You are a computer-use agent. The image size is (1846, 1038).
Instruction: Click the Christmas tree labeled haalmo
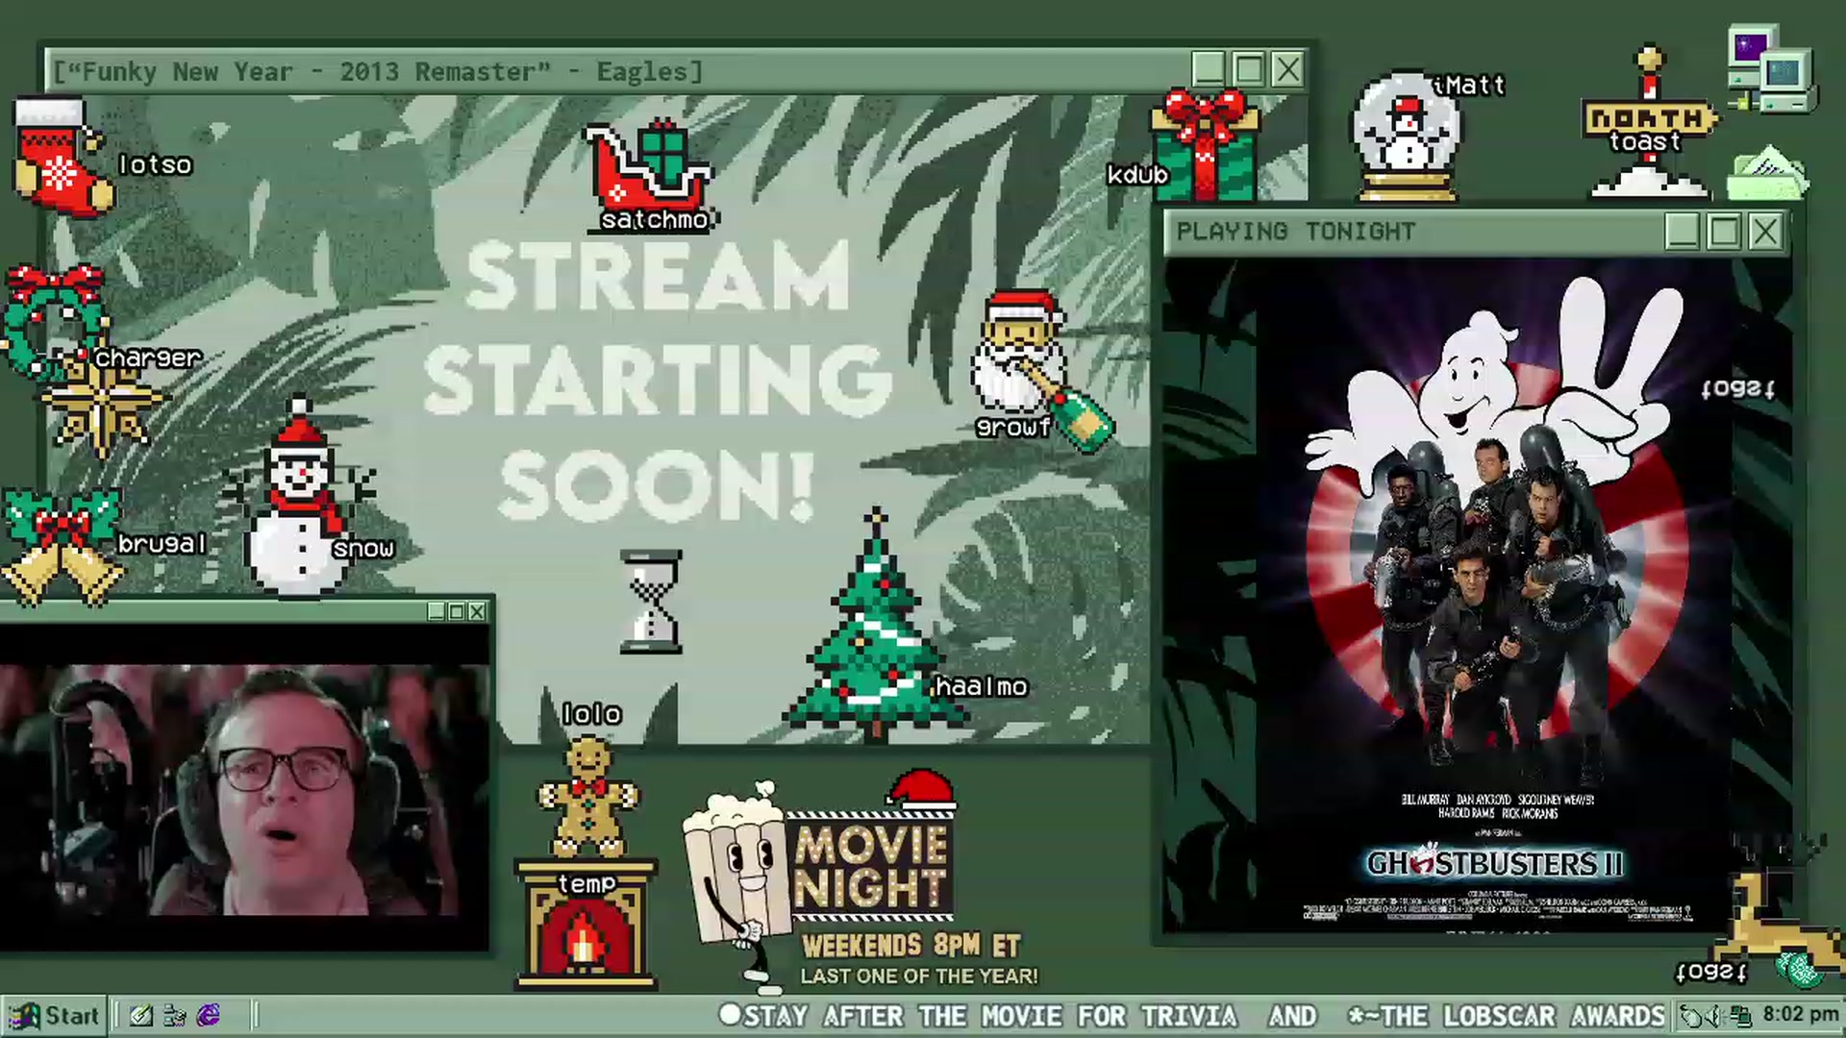[875, 627]
